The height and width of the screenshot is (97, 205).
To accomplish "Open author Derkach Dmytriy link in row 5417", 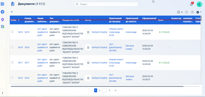I will 100,63.
